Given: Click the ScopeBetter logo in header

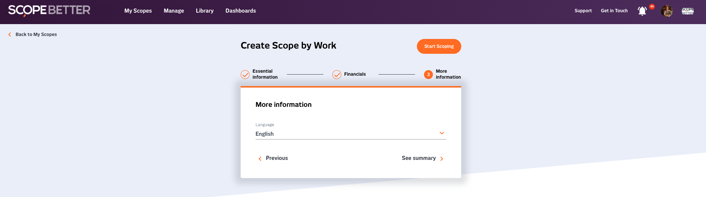Looking at the screenshot, I should click(x=49, y=10).
